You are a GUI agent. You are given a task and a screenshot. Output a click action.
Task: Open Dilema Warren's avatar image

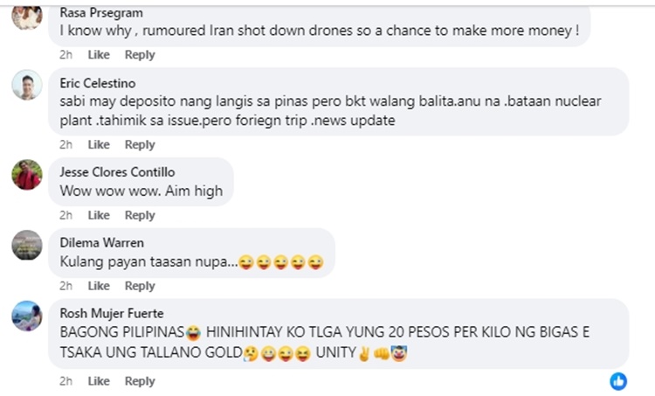pos(27,245)
